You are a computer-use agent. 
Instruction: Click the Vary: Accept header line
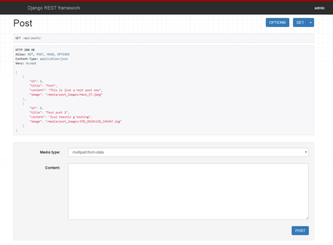click(x=26, y=63)
